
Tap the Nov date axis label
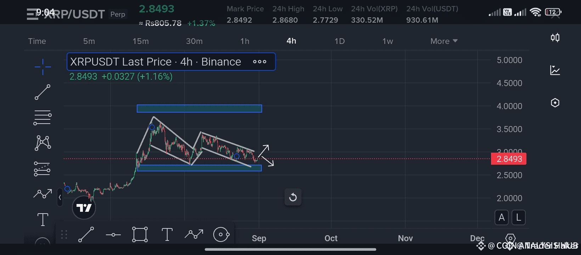point(406,238)
